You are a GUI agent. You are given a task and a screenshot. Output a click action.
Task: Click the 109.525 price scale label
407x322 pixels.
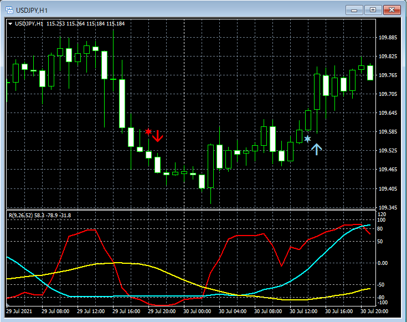click(x=388, y=151)
